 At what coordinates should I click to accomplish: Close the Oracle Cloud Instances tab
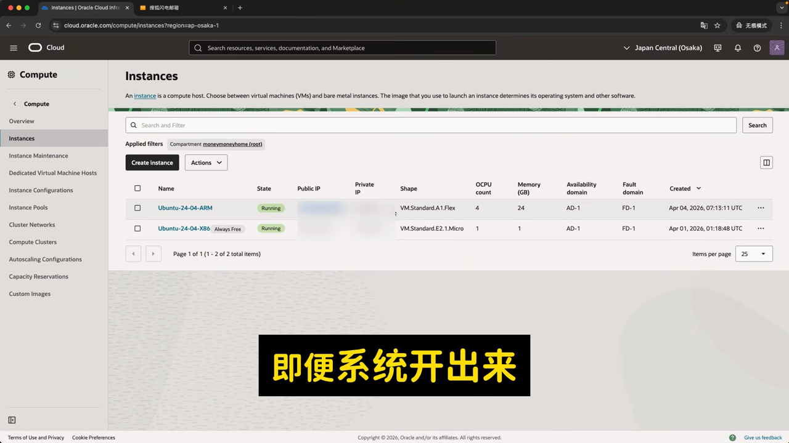coord(127,8)
